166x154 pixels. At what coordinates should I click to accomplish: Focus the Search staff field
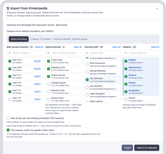102,53
